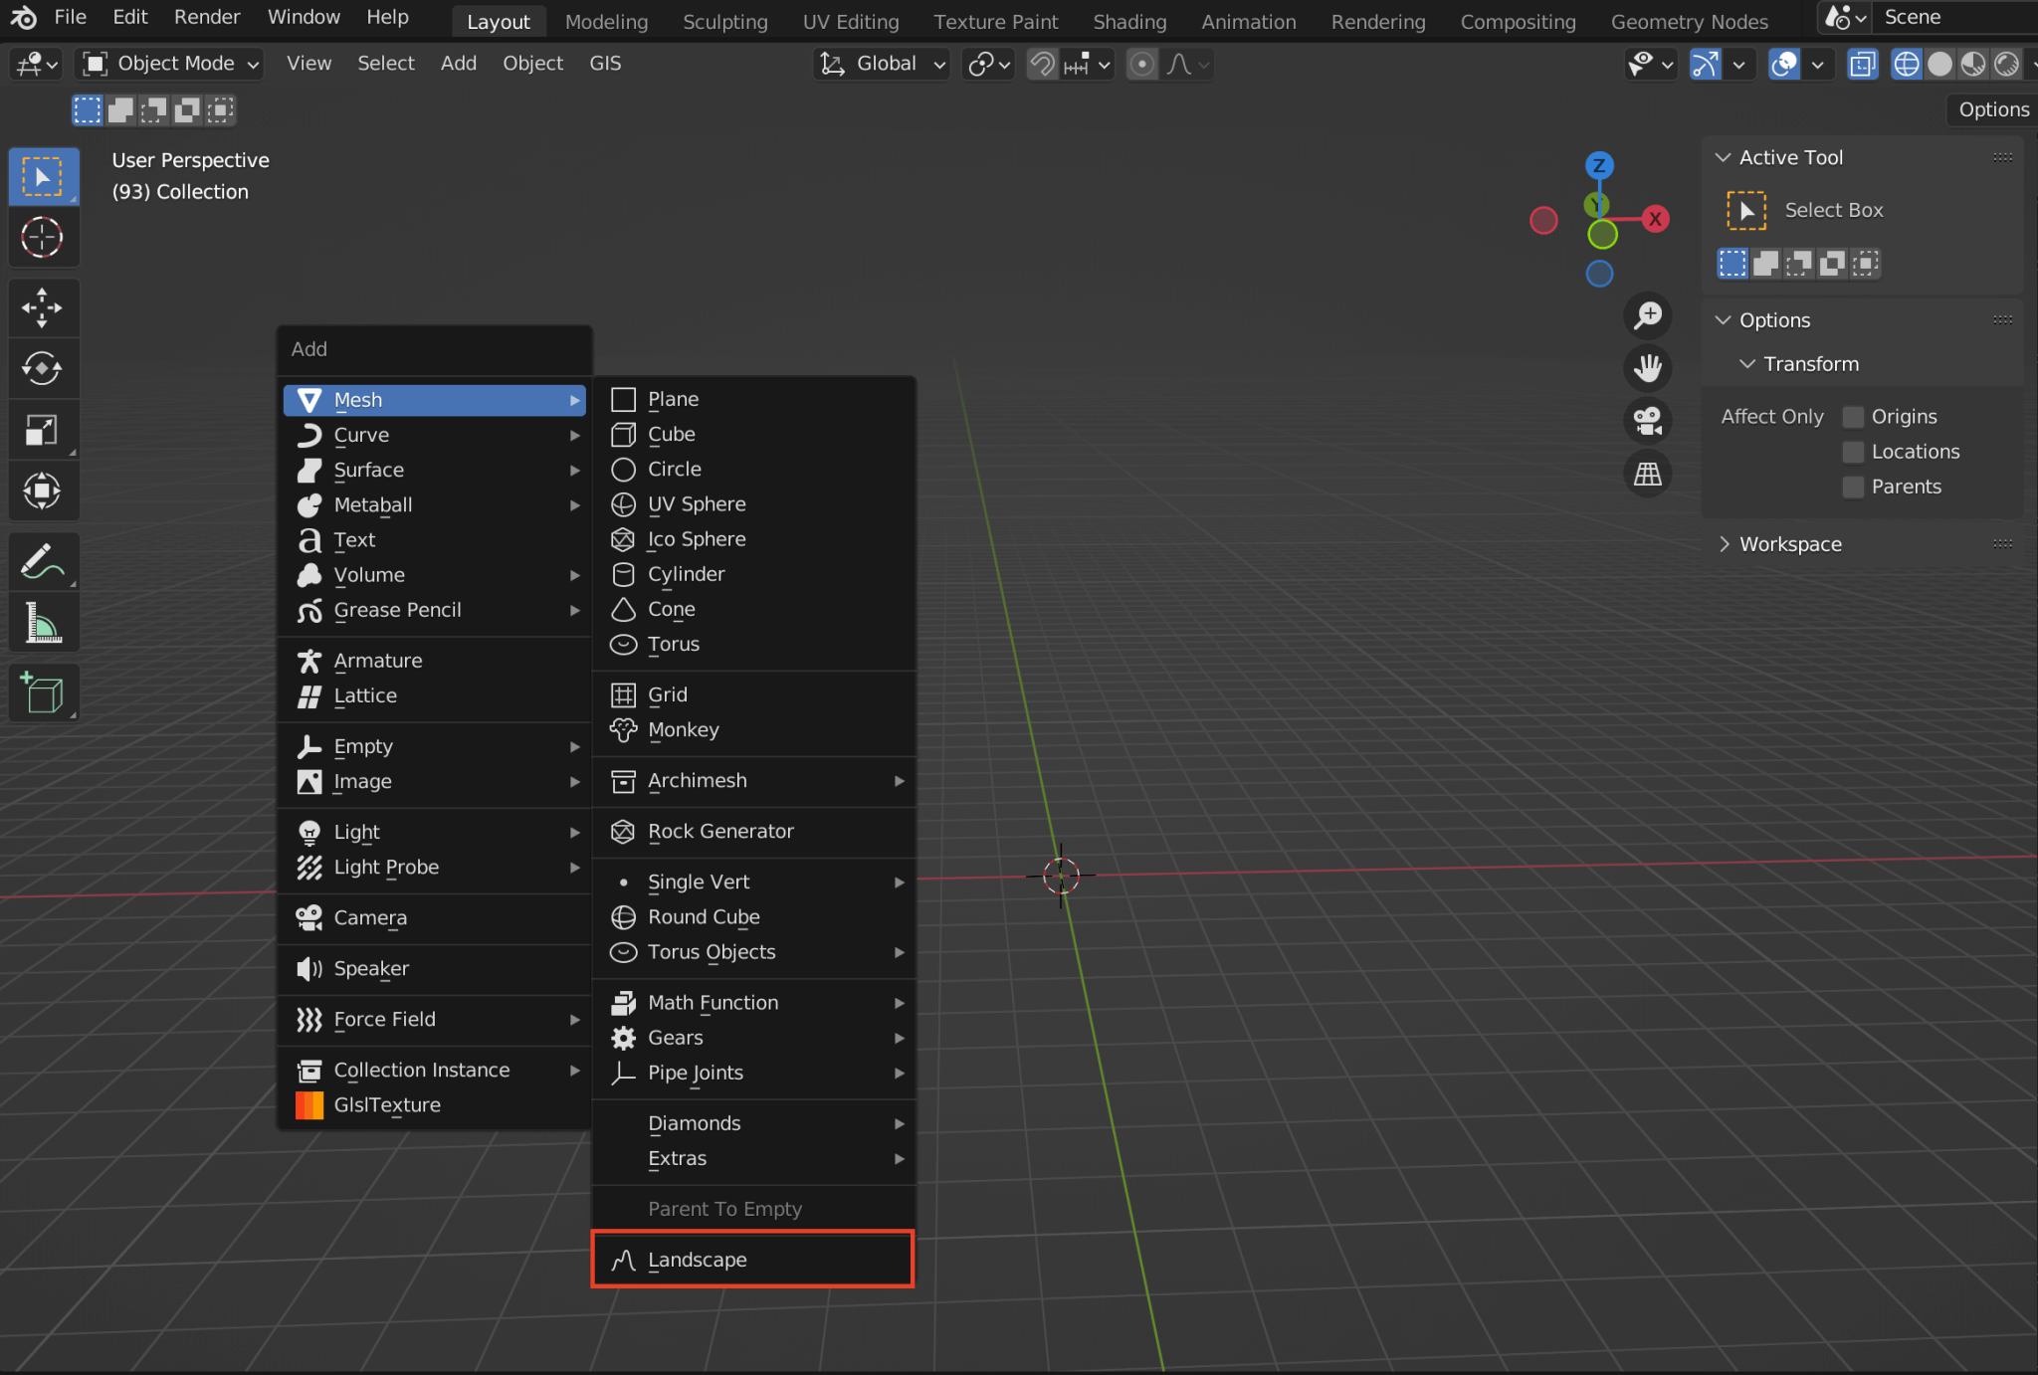
Task: Open the Render menu
Action: pyautogui.click(x=206, y=17)
